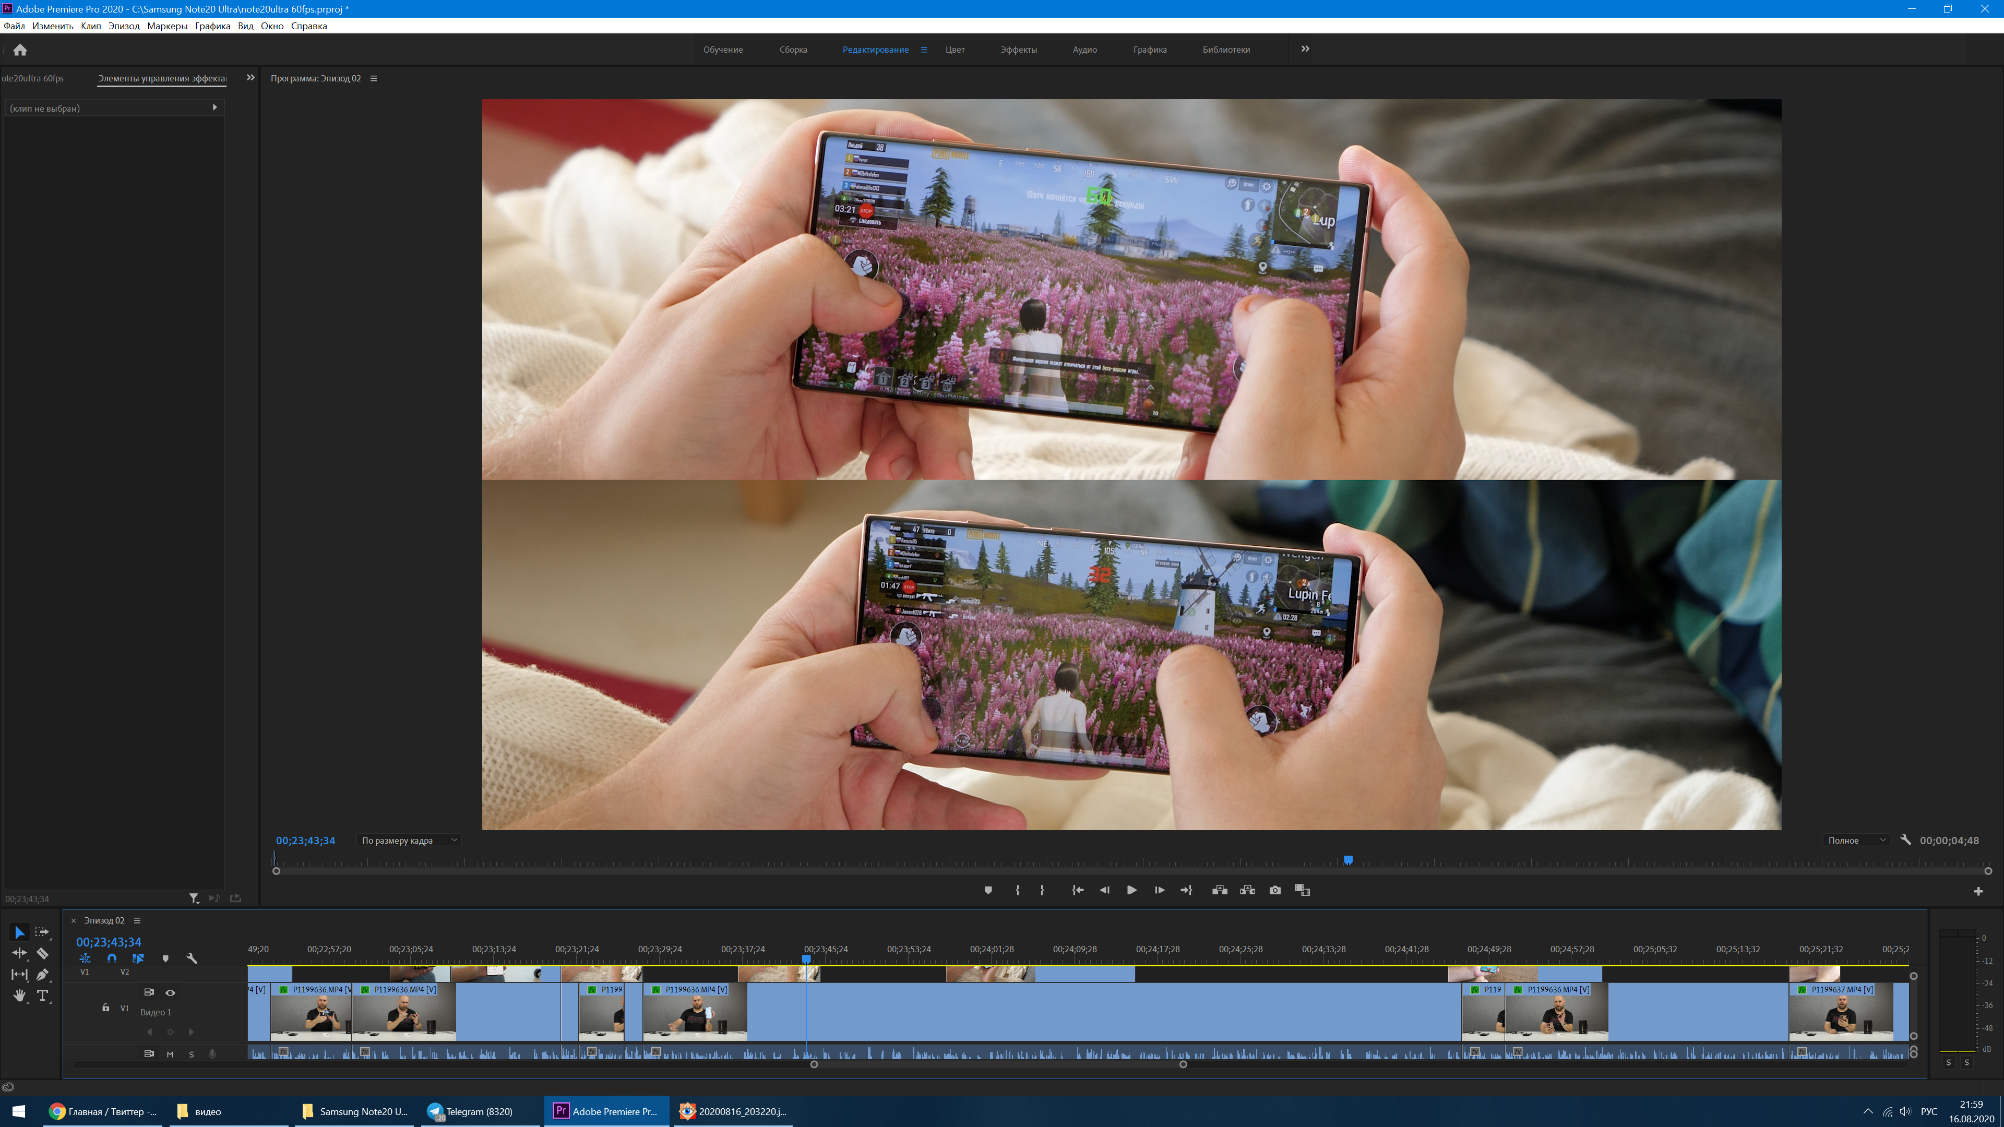Open the Редактирование workspace menu icon
The image size is (2004, 1127).
click(924, 50)
